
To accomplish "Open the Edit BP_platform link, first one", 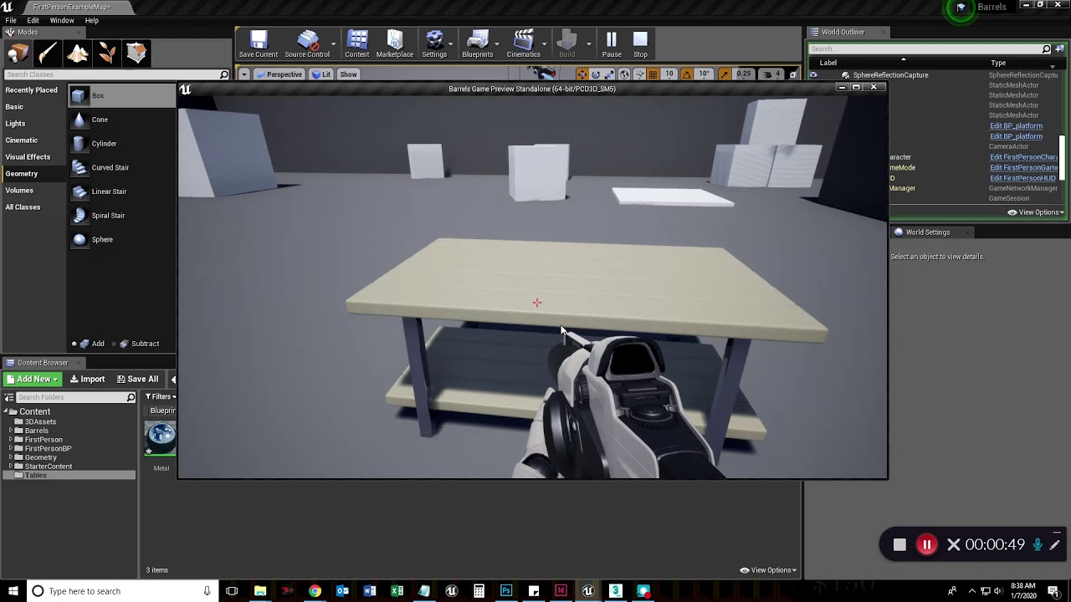I will tap(1016, 126).
